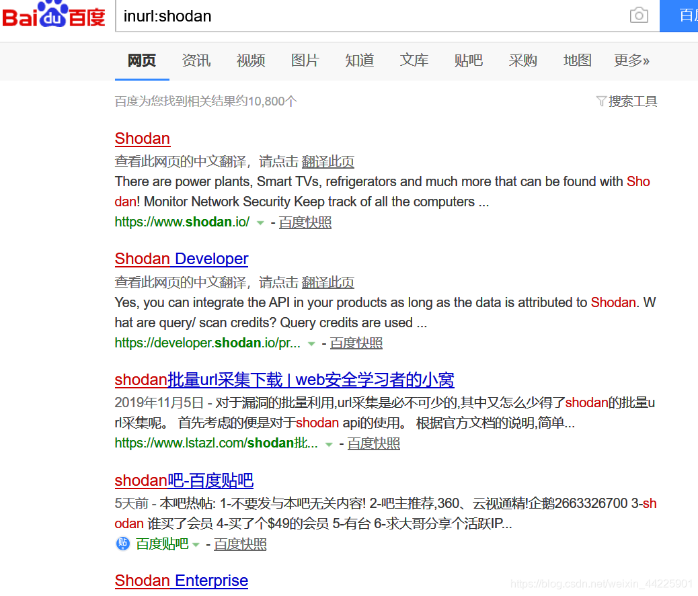
Task: Click snippet text about integrating the API
Action: click(x=385, y=312)
